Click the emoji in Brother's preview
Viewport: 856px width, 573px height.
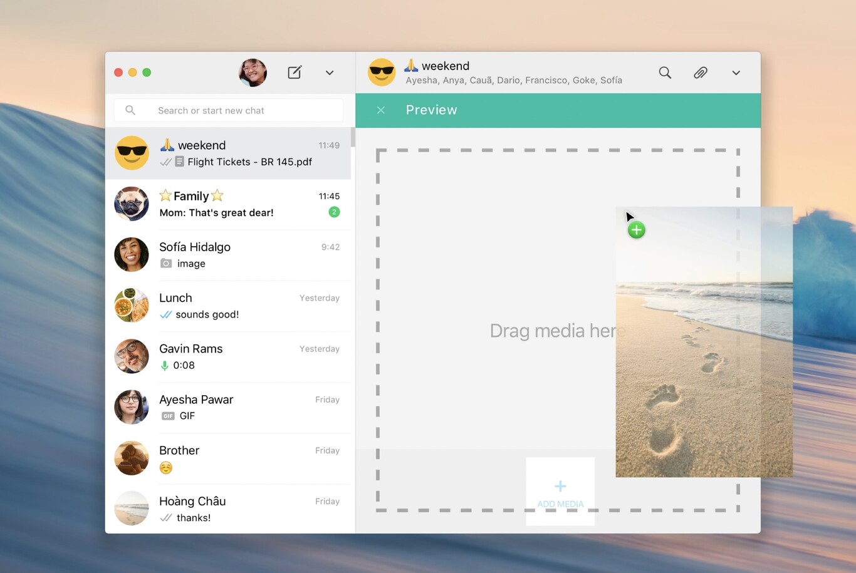[165, 467]
